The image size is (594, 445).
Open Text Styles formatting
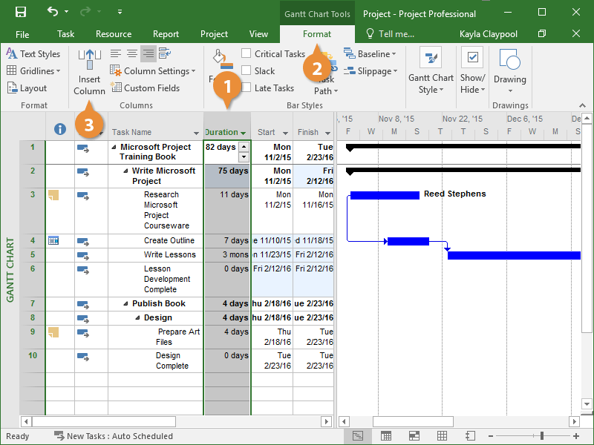point(33,54)
